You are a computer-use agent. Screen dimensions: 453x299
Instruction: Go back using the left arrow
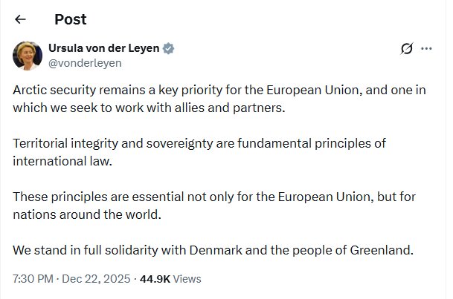point(21,20)
